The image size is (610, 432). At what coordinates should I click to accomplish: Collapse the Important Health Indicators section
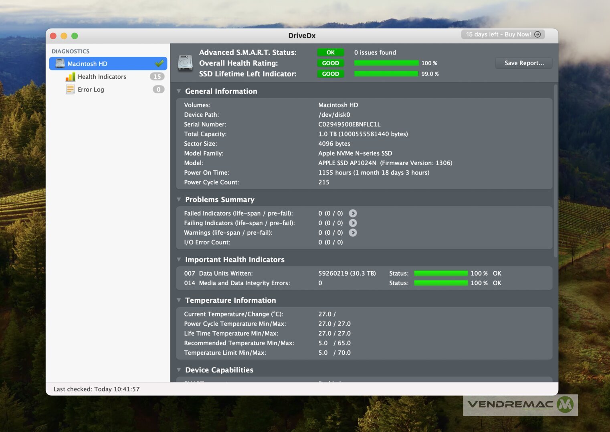point(179,260)
